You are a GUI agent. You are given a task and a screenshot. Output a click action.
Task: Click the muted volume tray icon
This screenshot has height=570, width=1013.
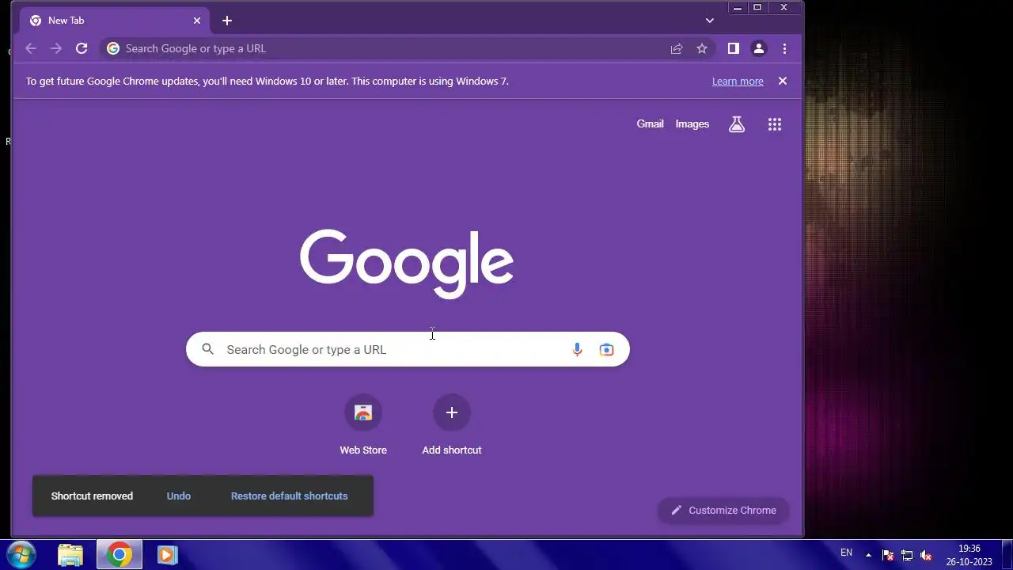pyautogui.click(x=926, y=555)
